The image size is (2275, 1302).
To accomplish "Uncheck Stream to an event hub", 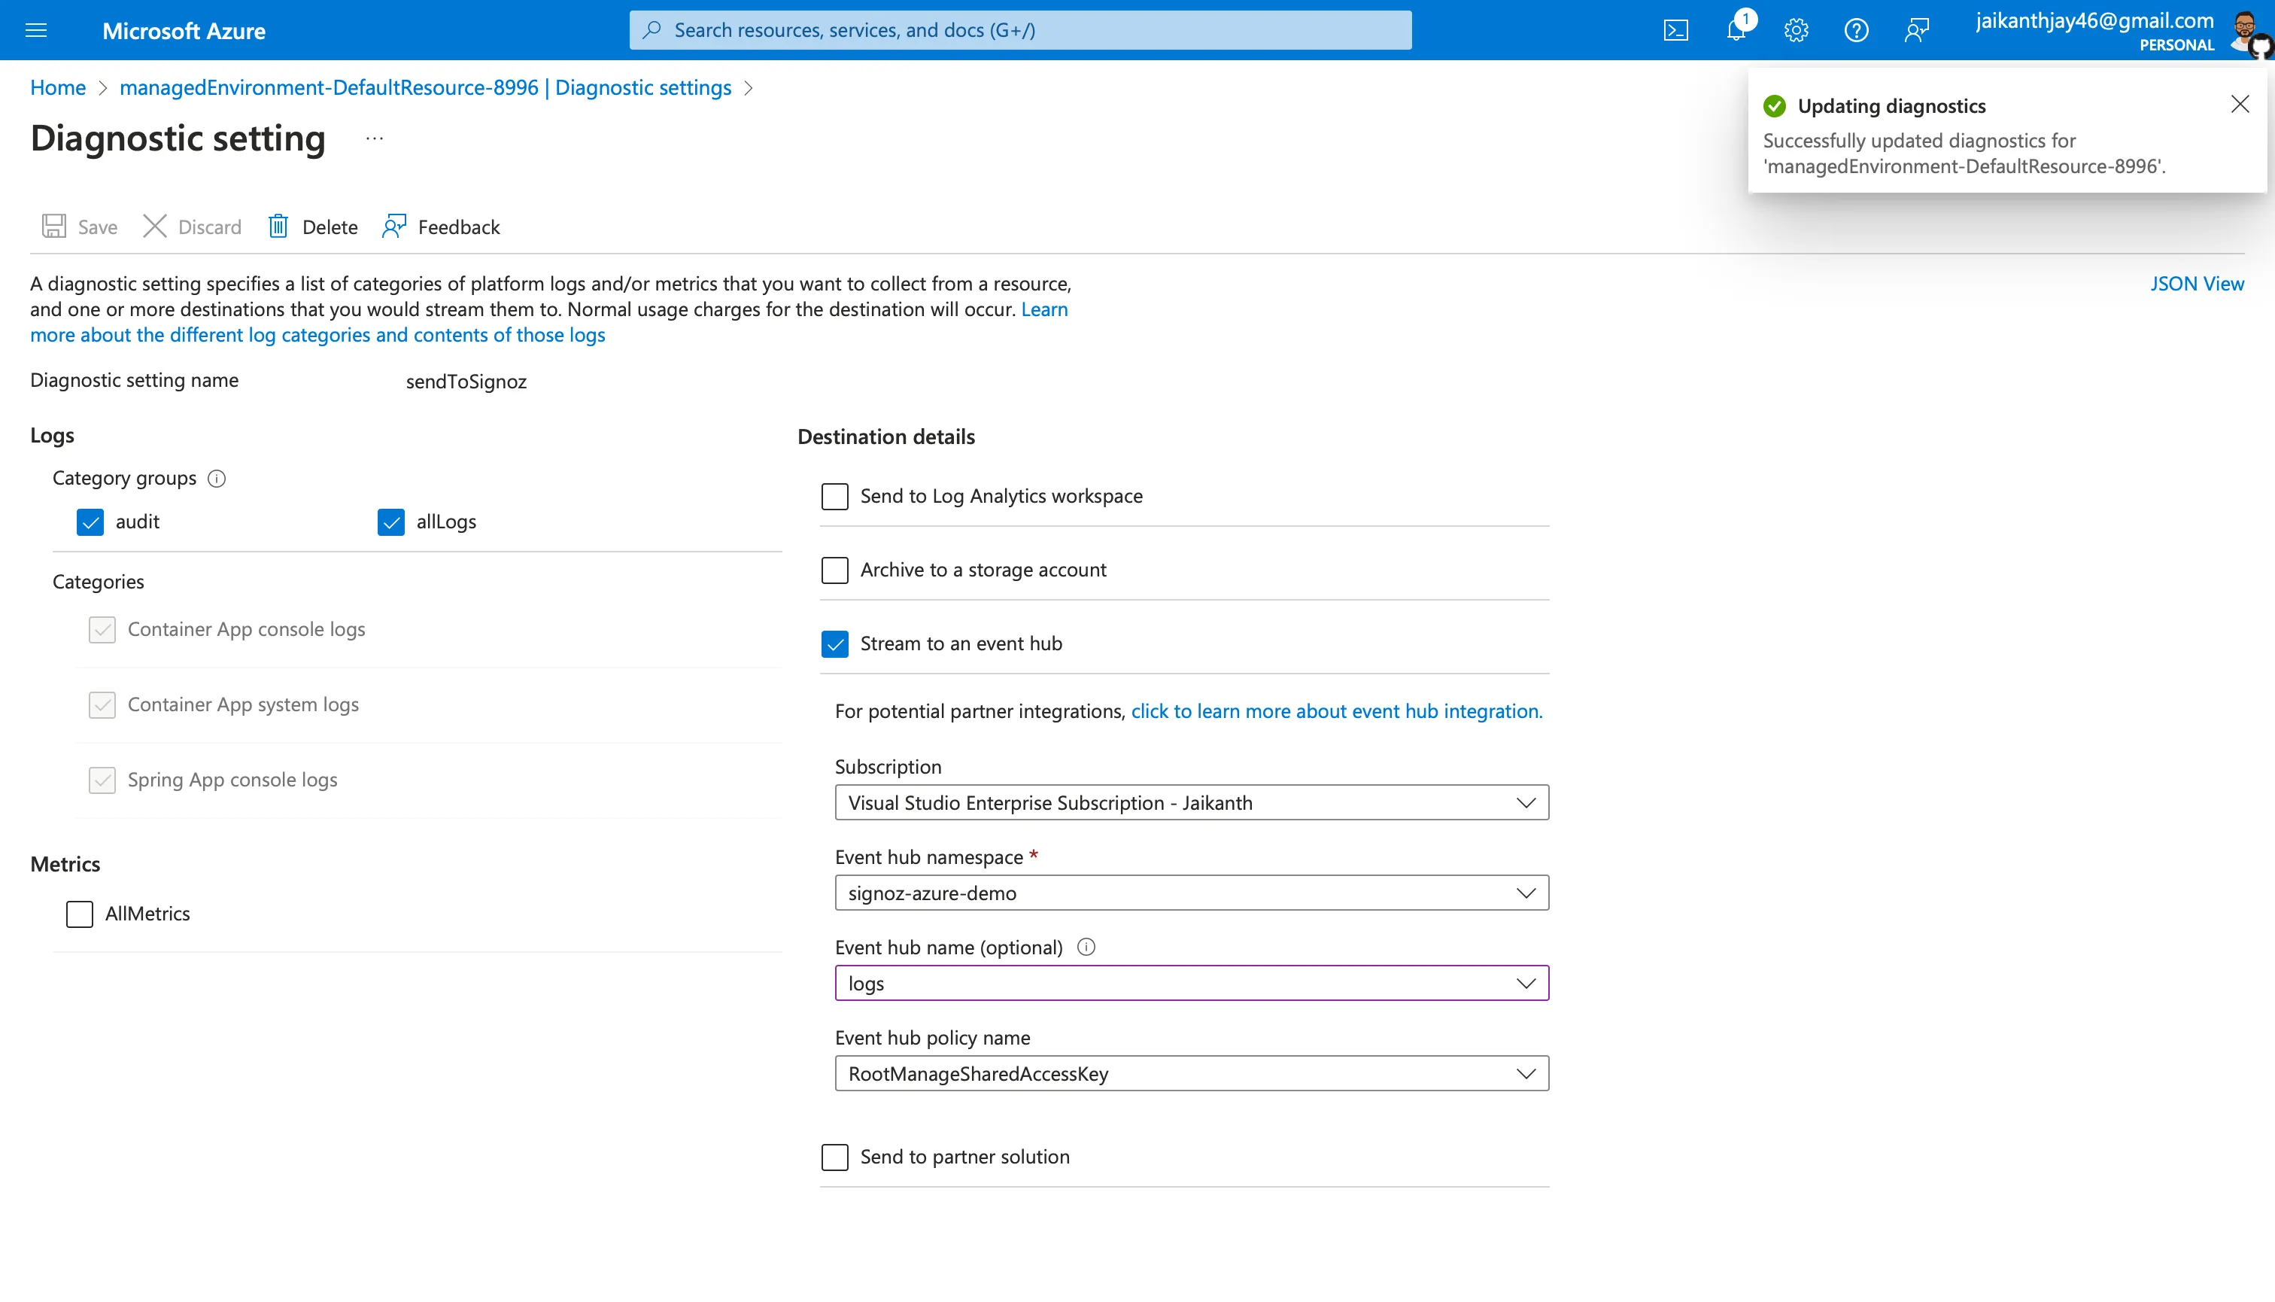I will click(835, 643).
